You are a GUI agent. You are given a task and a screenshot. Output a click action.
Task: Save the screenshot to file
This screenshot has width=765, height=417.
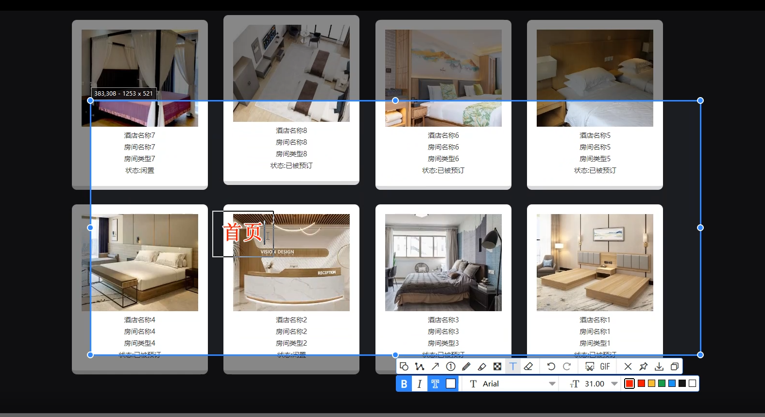(x=659, y=367)
